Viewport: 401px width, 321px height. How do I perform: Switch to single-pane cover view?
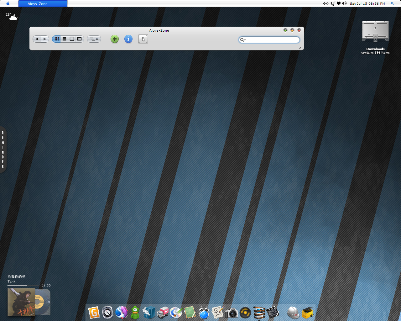click(72, 39)
